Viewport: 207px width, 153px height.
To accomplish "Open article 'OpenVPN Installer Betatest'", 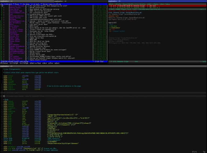I will click(40, 46).
